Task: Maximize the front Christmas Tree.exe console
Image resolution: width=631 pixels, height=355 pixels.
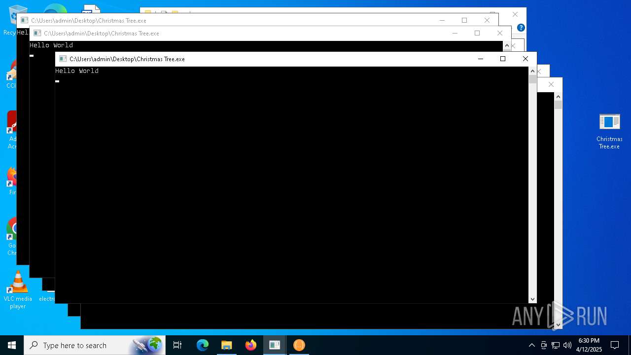Action: click(503, 59)
